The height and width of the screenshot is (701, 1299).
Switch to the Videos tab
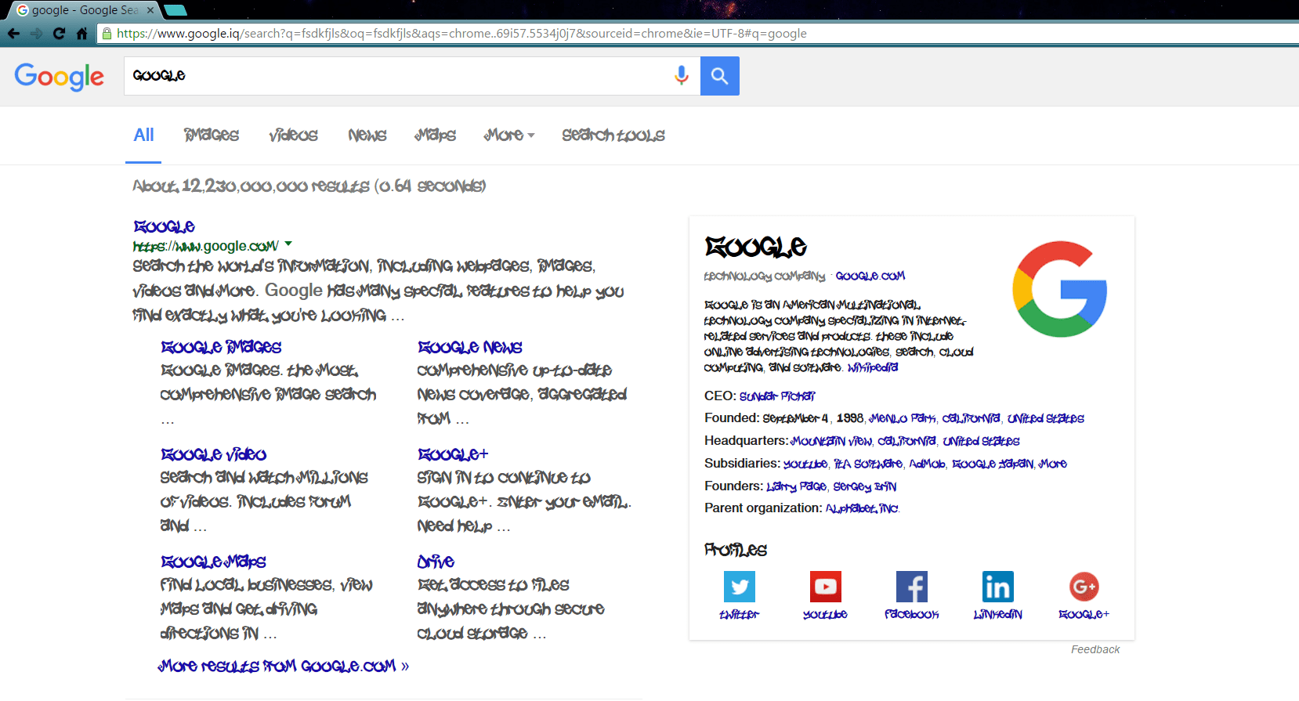(x=294, y=136)
